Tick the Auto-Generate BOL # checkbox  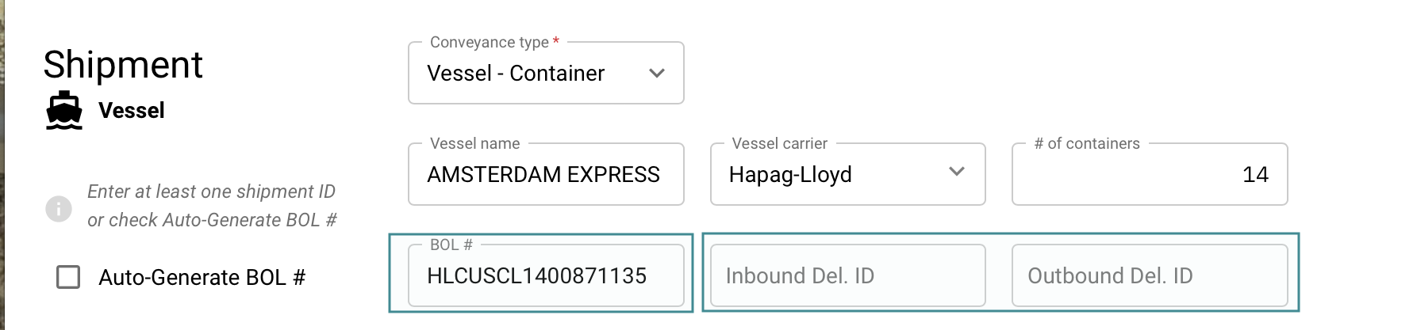[68, 277]
